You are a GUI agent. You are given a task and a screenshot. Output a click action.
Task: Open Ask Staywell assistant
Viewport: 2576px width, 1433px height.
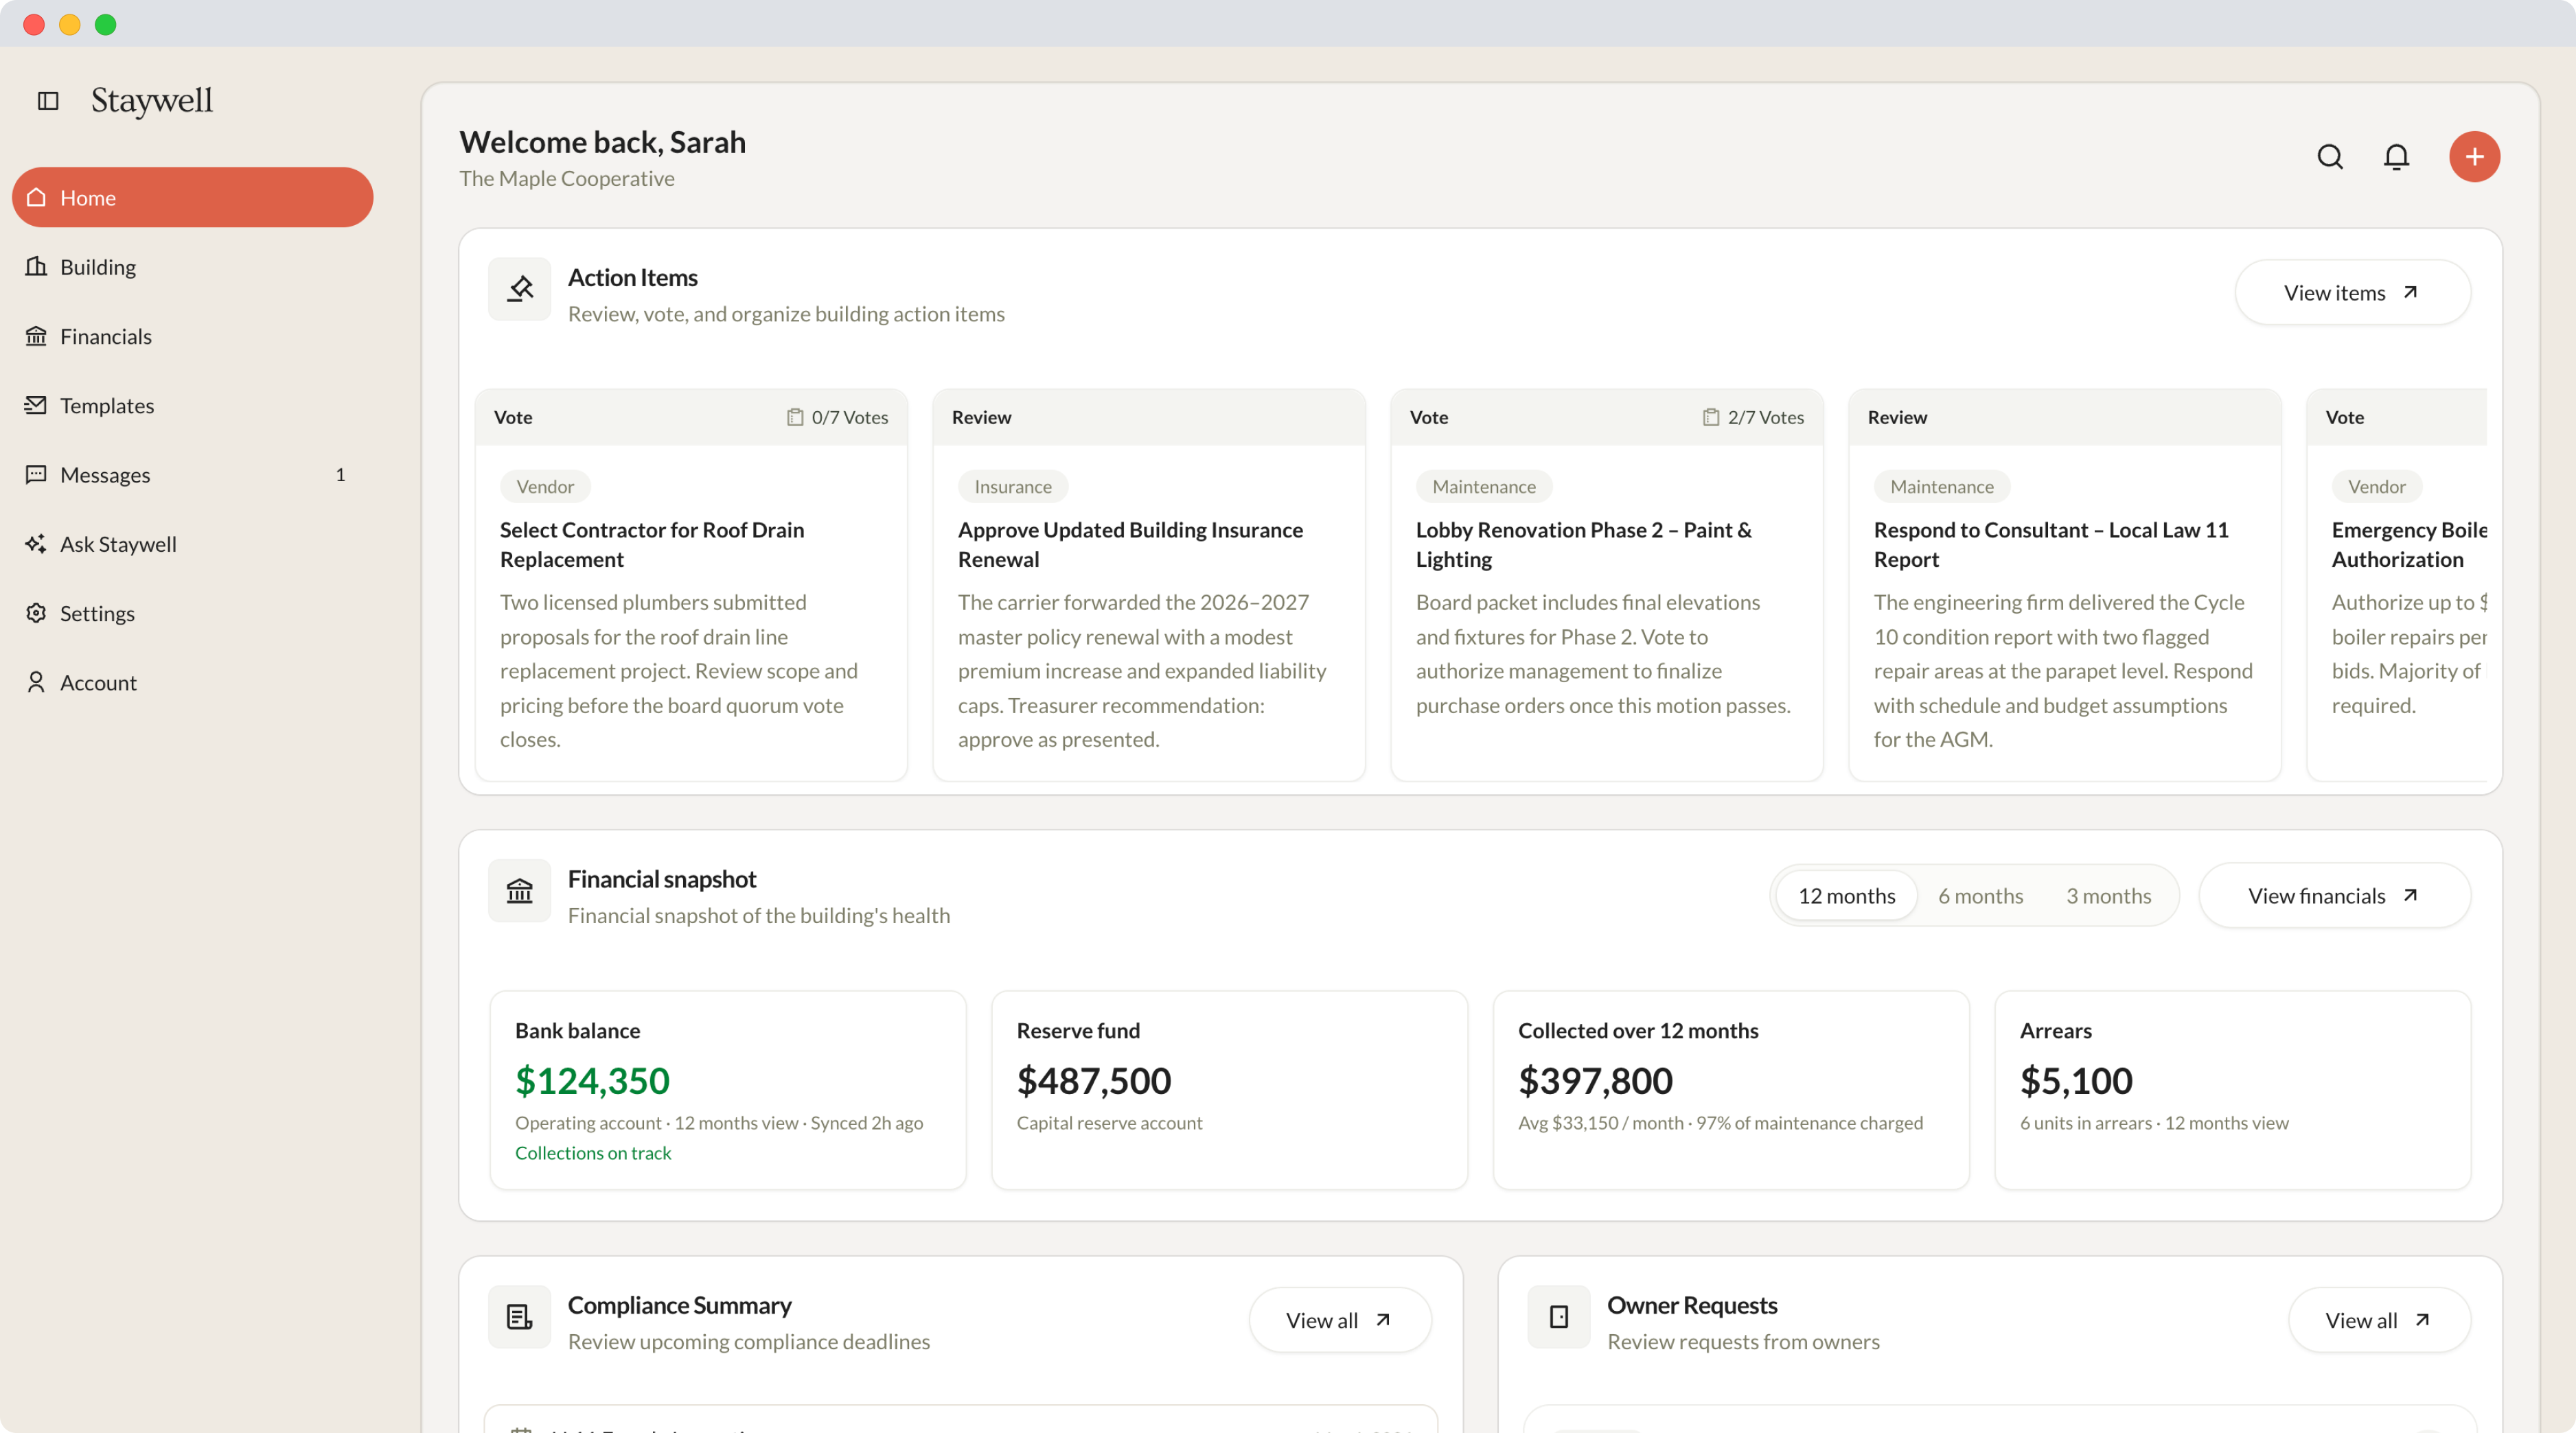tap(192, 545)
